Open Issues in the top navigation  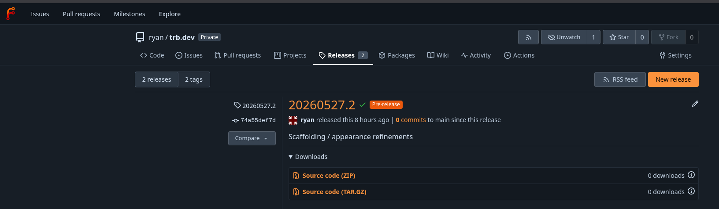(40, 14)
